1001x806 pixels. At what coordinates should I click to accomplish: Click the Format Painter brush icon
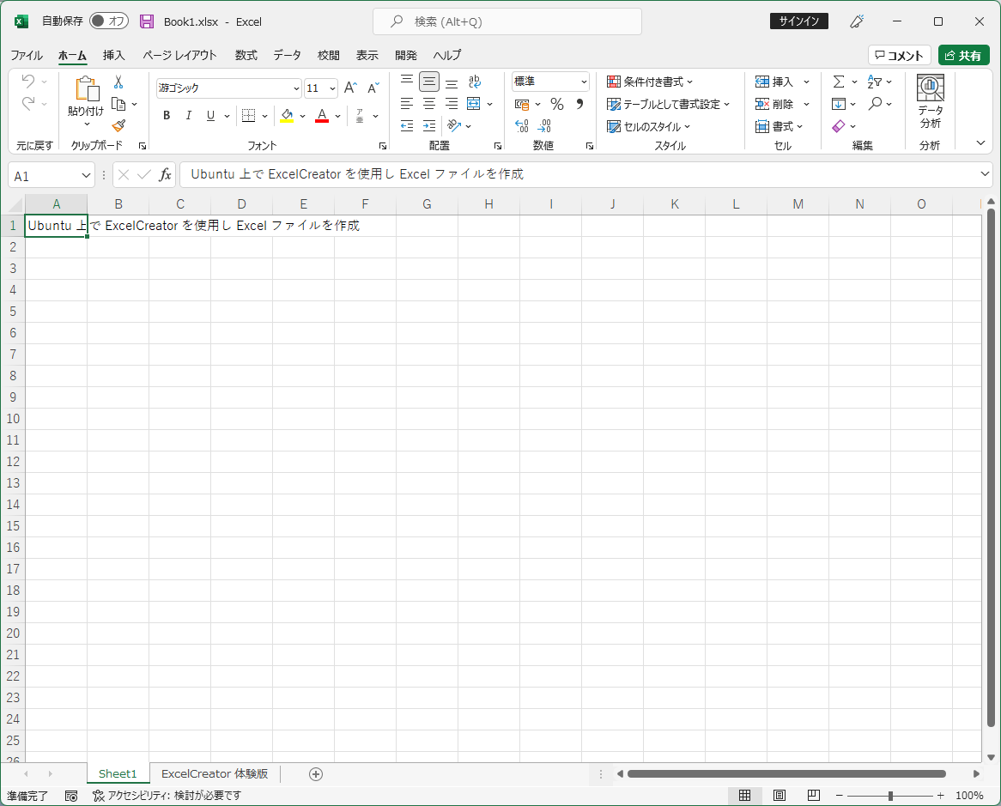click(x=118, y=125)
